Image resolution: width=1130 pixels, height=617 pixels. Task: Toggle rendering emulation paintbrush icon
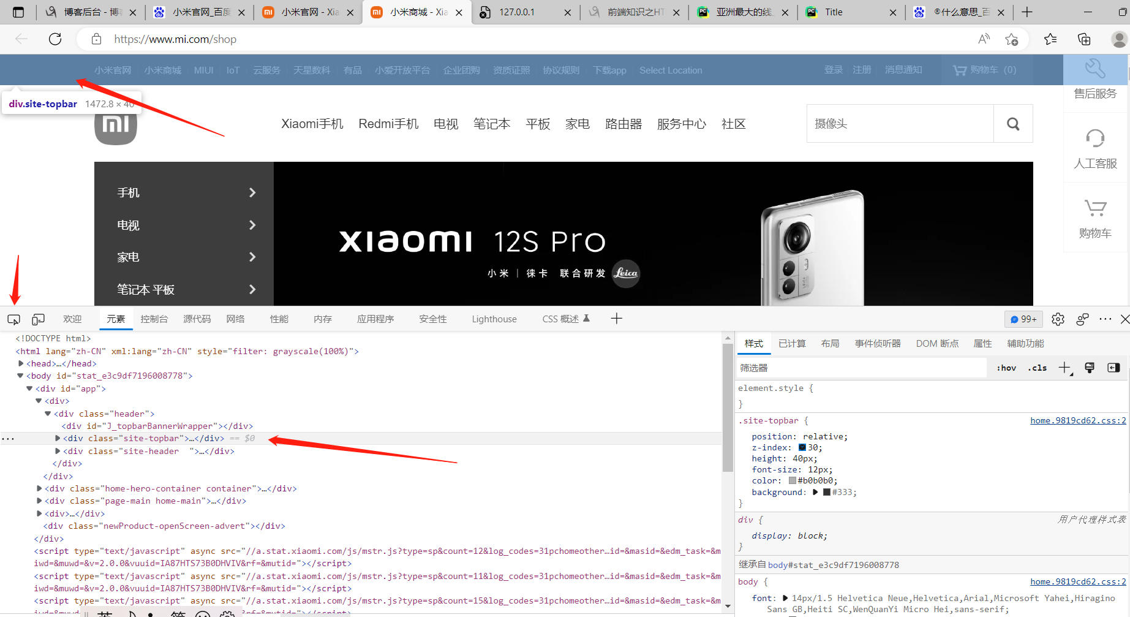(1090, 368)
